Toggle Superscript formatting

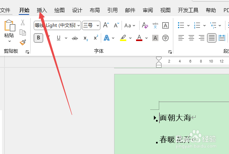tap(96, 38)
